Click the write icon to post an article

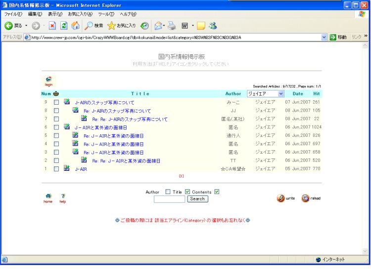(281, 198)
